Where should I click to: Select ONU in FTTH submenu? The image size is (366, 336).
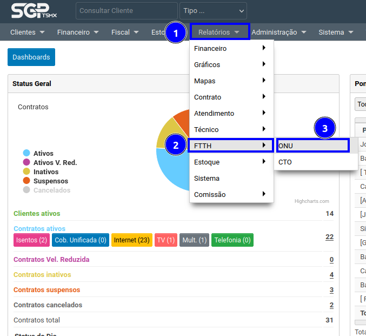(x=312, y=146)
